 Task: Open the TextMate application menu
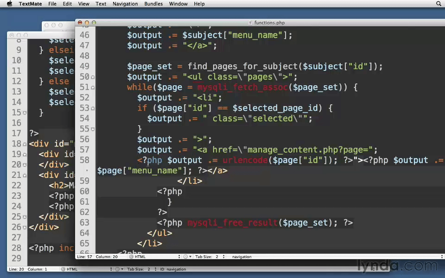click(31, 4)
